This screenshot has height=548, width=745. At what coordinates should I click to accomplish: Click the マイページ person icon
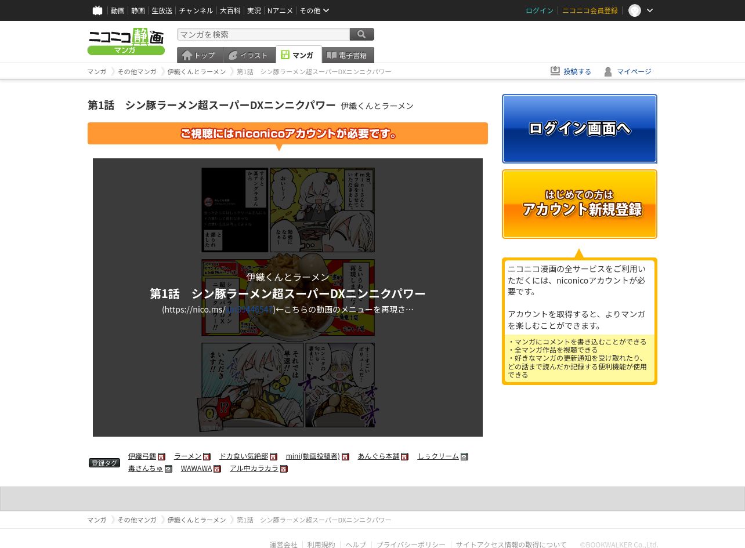click(608, 71)
